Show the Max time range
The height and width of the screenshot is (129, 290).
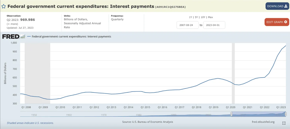pyautogui.click(x=210, y=17)
